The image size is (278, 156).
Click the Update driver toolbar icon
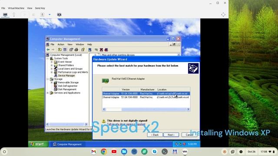[x=96, y=50]
